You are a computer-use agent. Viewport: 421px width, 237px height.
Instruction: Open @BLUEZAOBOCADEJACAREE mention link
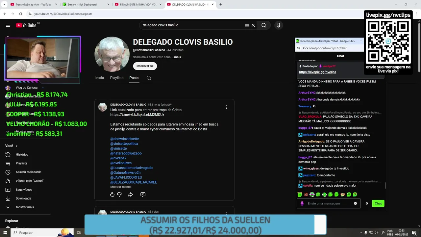coord(134,182)
